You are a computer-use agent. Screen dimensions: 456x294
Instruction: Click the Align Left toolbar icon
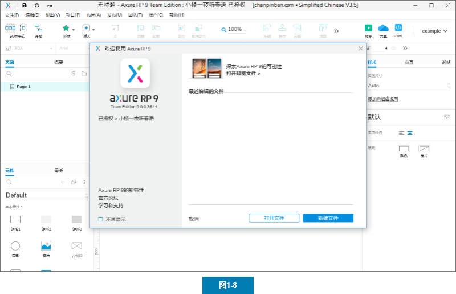[x=267, y=28]
